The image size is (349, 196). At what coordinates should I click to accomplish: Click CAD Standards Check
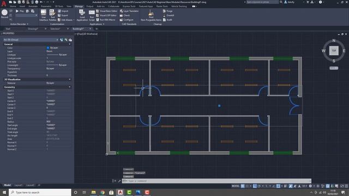click(125, 15)
